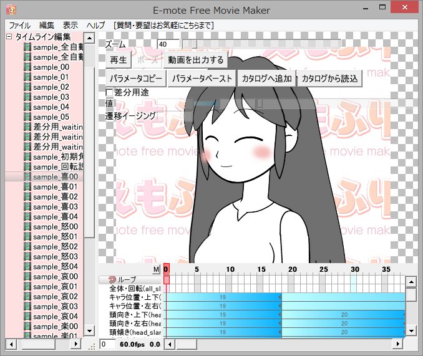This screenshot has width=423, height=356.
Task: Click tree horizontal scroll-left arrow
Action: coord(11,344)
